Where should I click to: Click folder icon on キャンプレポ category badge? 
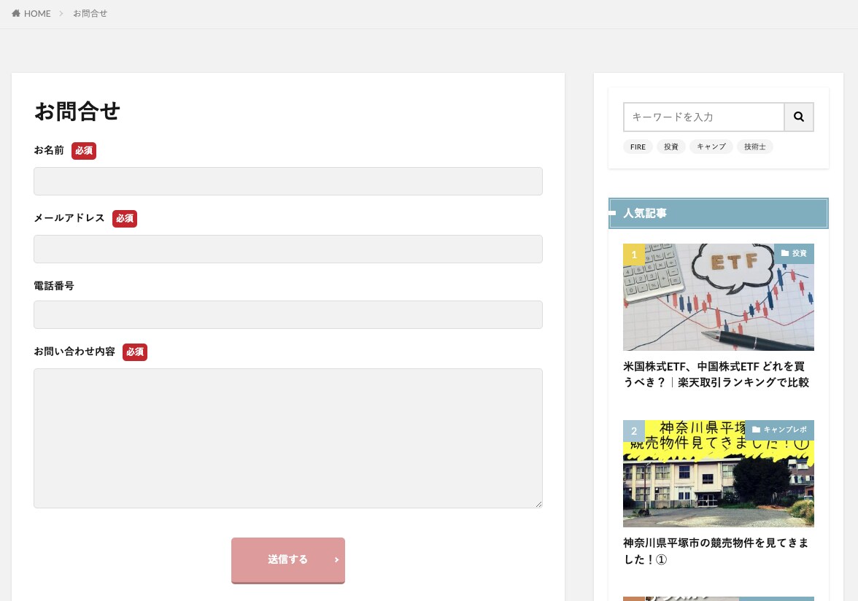click(756, 430)
